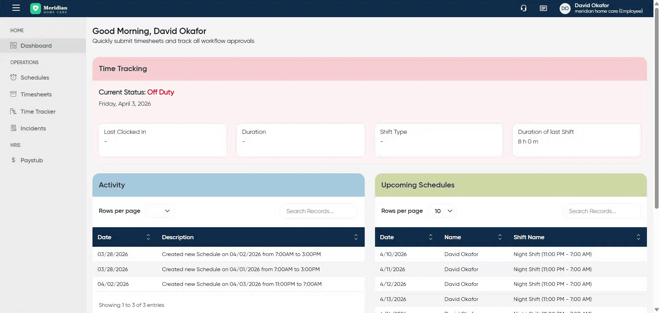
Task: Open Time Tracker from the sidebar
Action: (38, 112)
